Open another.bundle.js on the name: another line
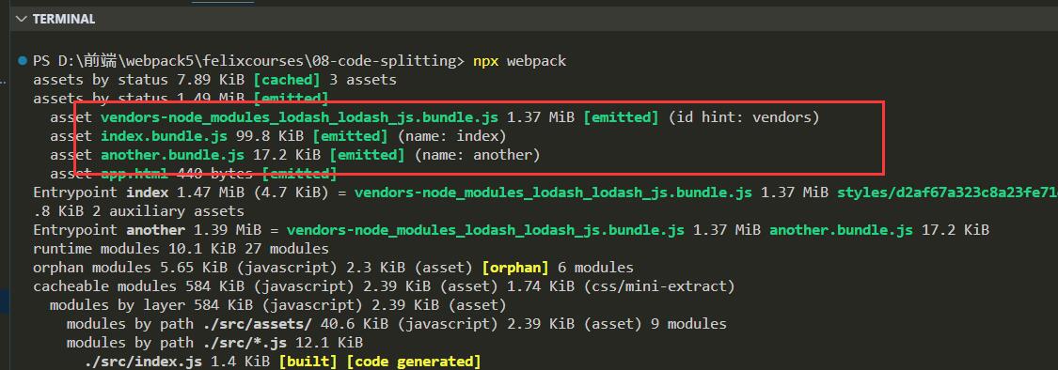The image size is (1058, 370). 174,155
